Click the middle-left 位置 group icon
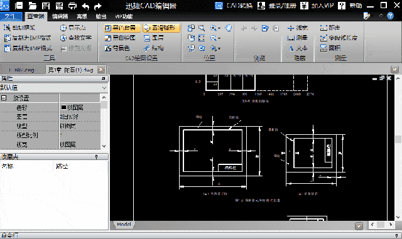The image size is (402, 239). pos(191,38)
